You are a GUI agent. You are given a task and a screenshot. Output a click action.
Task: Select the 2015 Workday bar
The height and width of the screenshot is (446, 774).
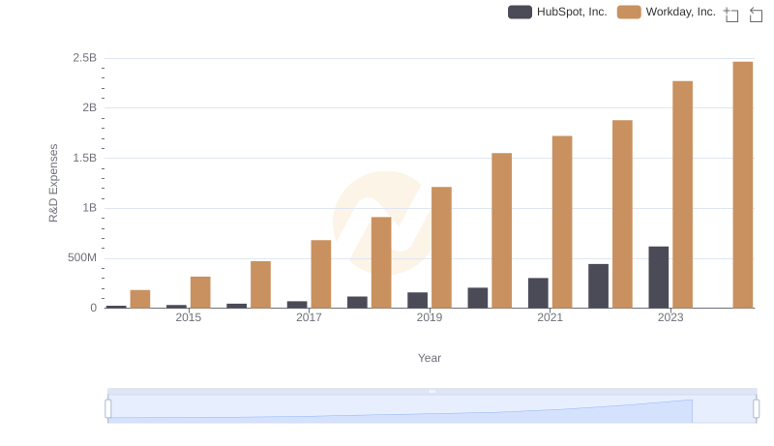(x=200, y=292)
